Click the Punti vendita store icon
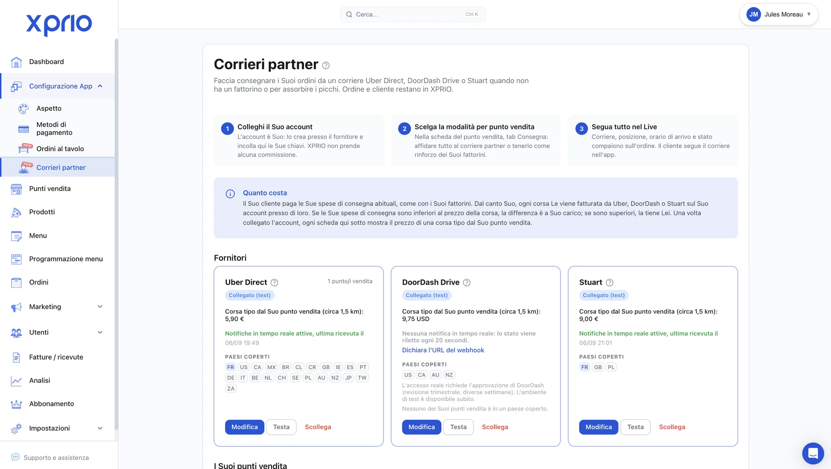The image size is (831, 469). [x=16, y=189]
